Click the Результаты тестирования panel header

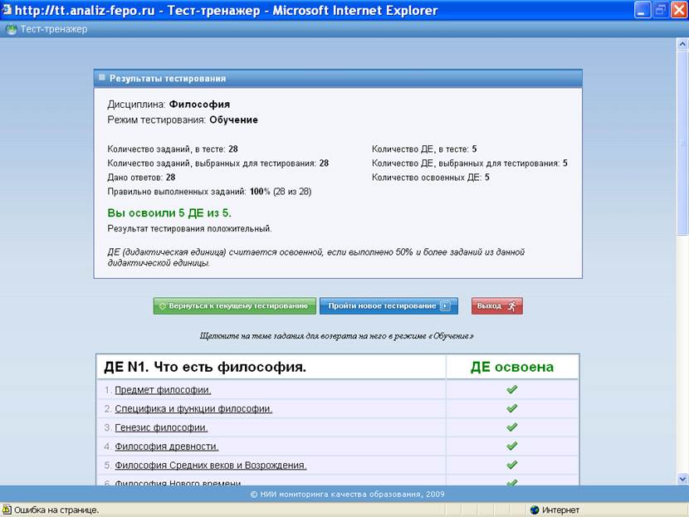pyautogui.click(x=338, y=78)
